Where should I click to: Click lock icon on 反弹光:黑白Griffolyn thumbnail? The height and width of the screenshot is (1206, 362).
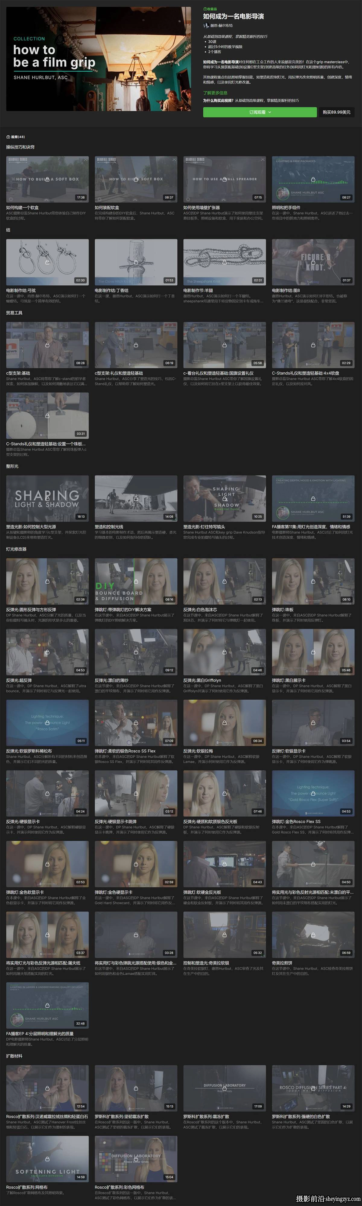coord(225,652)
